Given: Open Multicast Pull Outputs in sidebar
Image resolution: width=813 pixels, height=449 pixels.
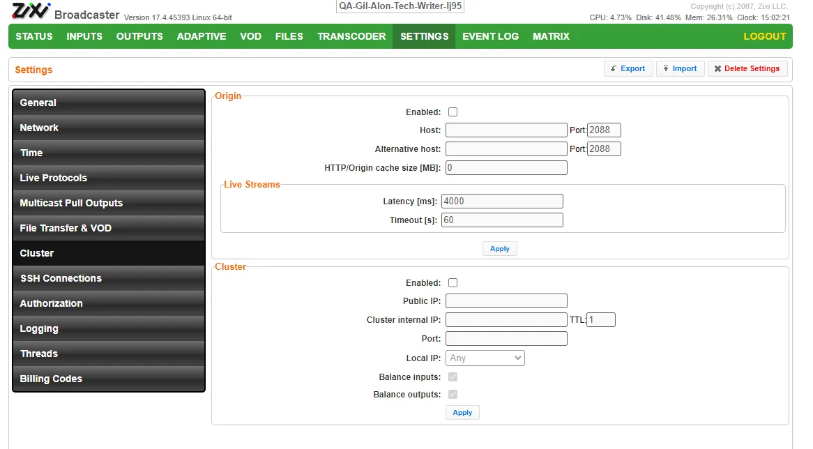Looking at the screenshot, I should pos(109,204).
